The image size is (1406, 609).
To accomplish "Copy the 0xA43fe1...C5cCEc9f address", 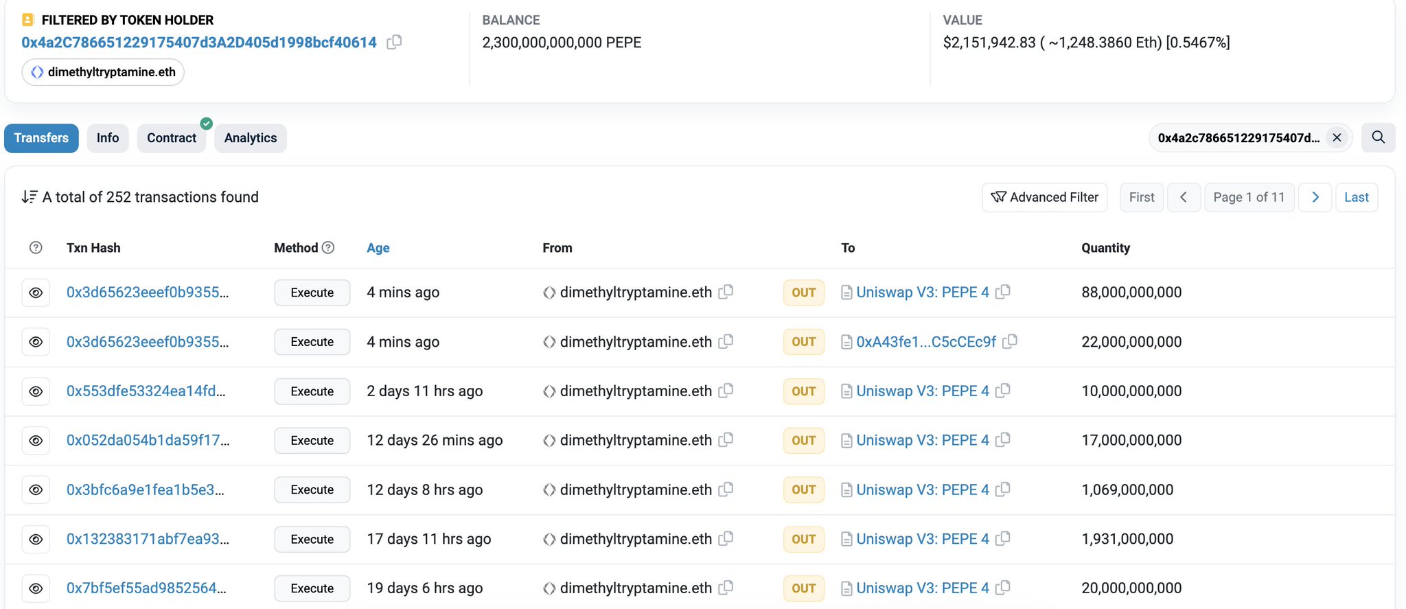I will point(1010,341).
